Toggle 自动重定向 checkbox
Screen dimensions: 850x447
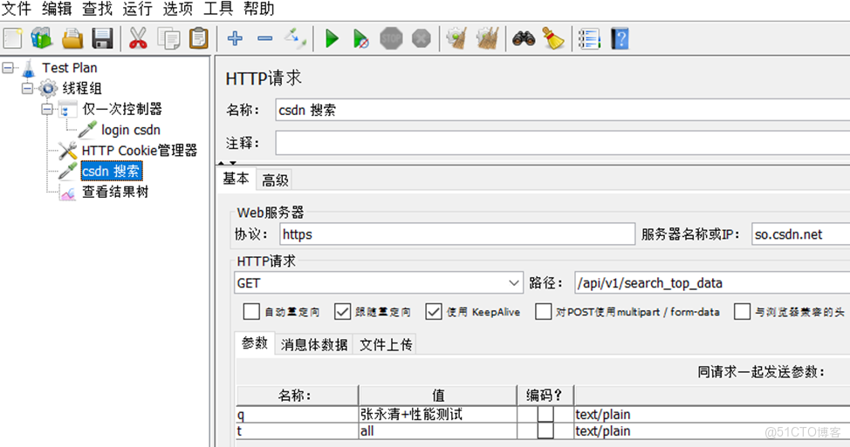tap(251, 312)
